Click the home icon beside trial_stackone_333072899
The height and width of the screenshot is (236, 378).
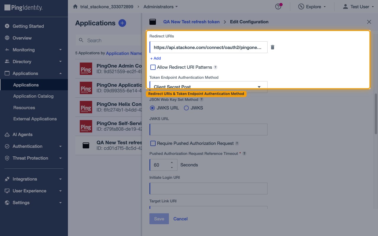(x=75, y=6)
